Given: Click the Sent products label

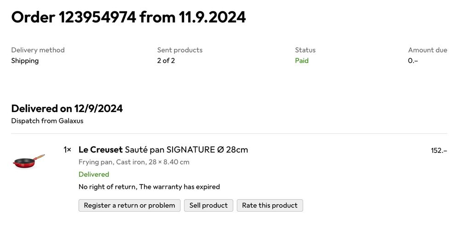Looking at the screenshot, I should pos(180,50).
